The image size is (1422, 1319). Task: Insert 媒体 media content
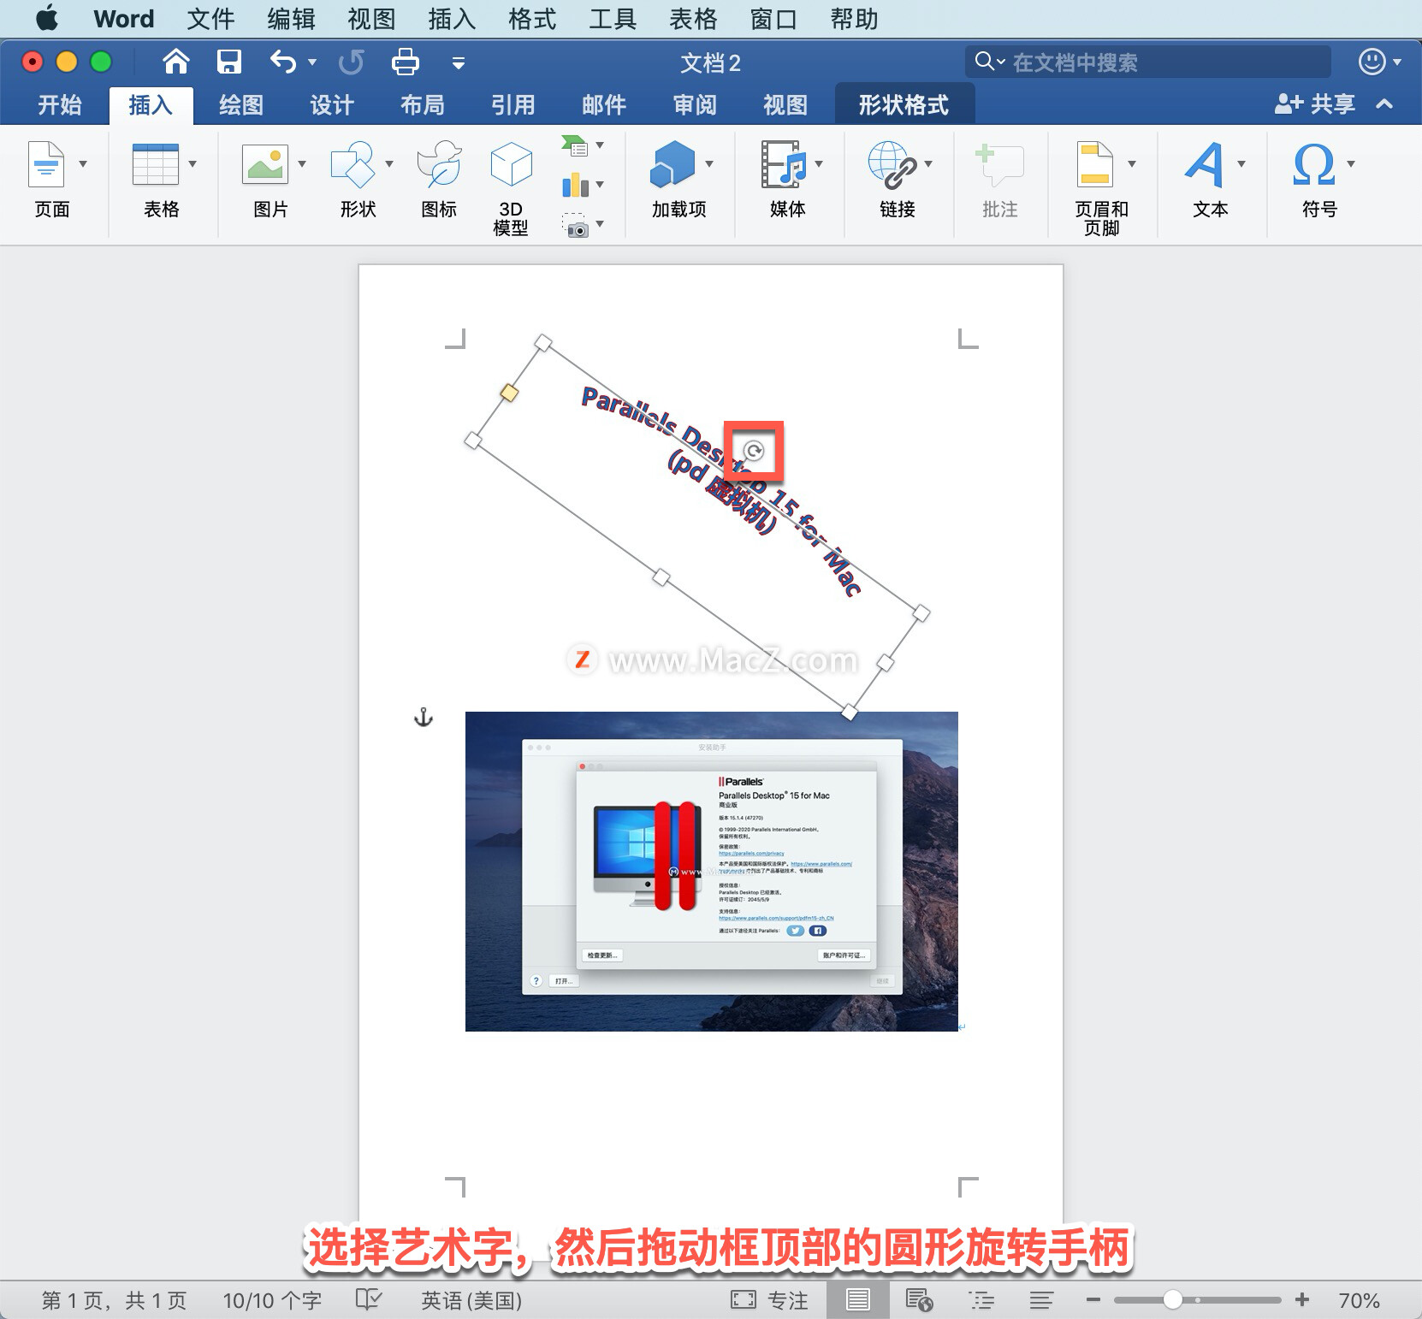784,164
